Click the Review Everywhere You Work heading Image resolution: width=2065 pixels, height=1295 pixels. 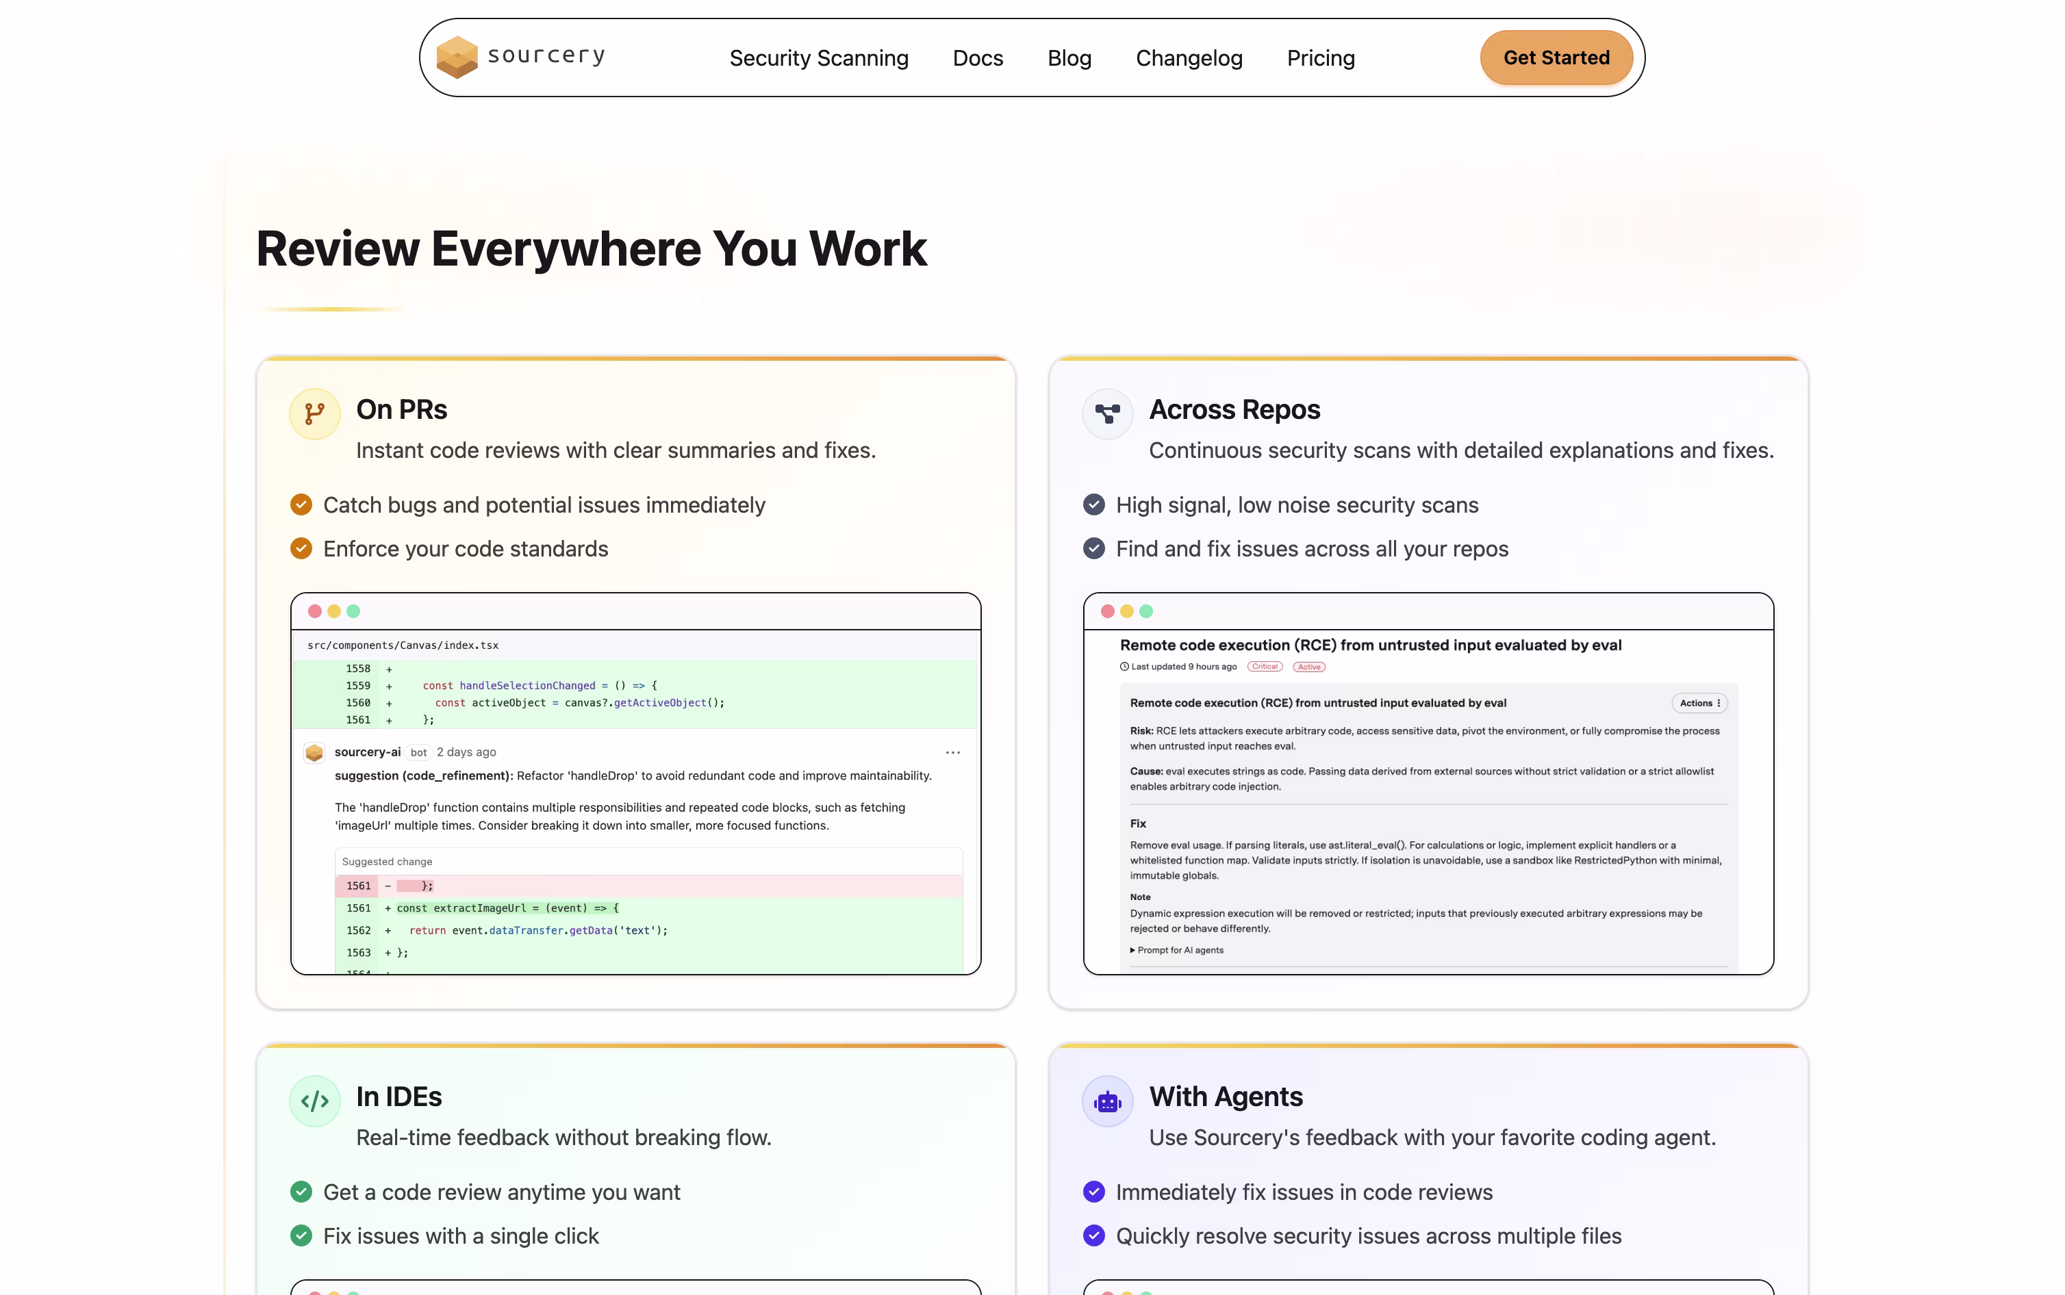point(591,249)
